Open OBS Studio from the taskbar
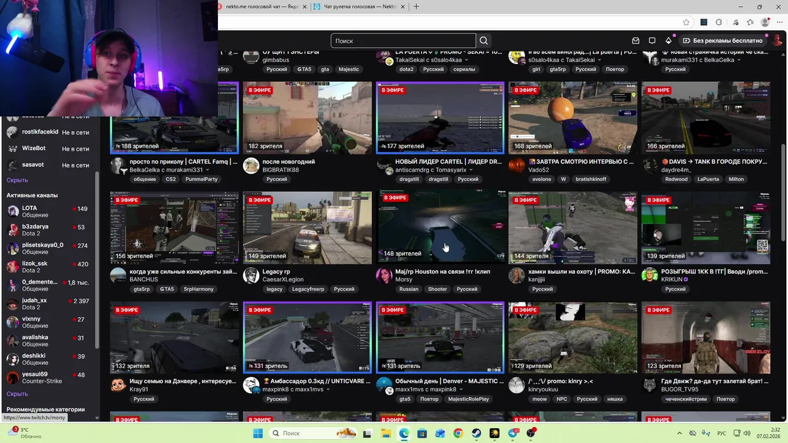Viewport: 788px width, 443px height. [x=531, y=433]
